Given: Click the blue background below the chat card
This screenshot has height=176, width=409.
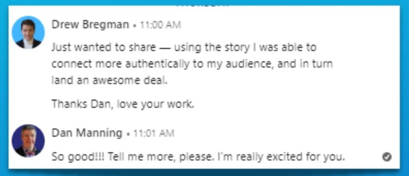Looking at the screenshot, I should coord(204,172).
